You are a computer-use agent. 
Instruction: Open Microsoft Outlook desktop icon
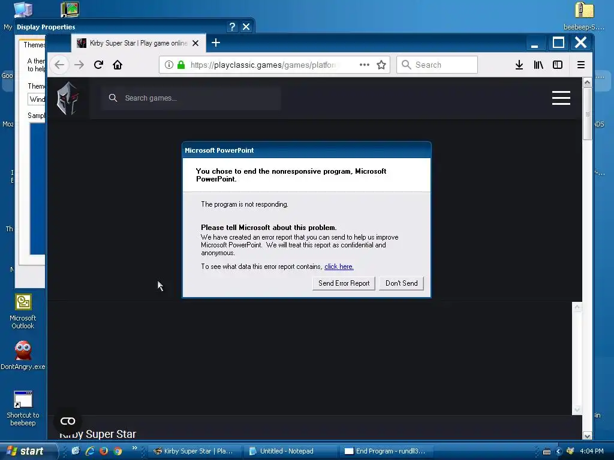tap(23, 311)
